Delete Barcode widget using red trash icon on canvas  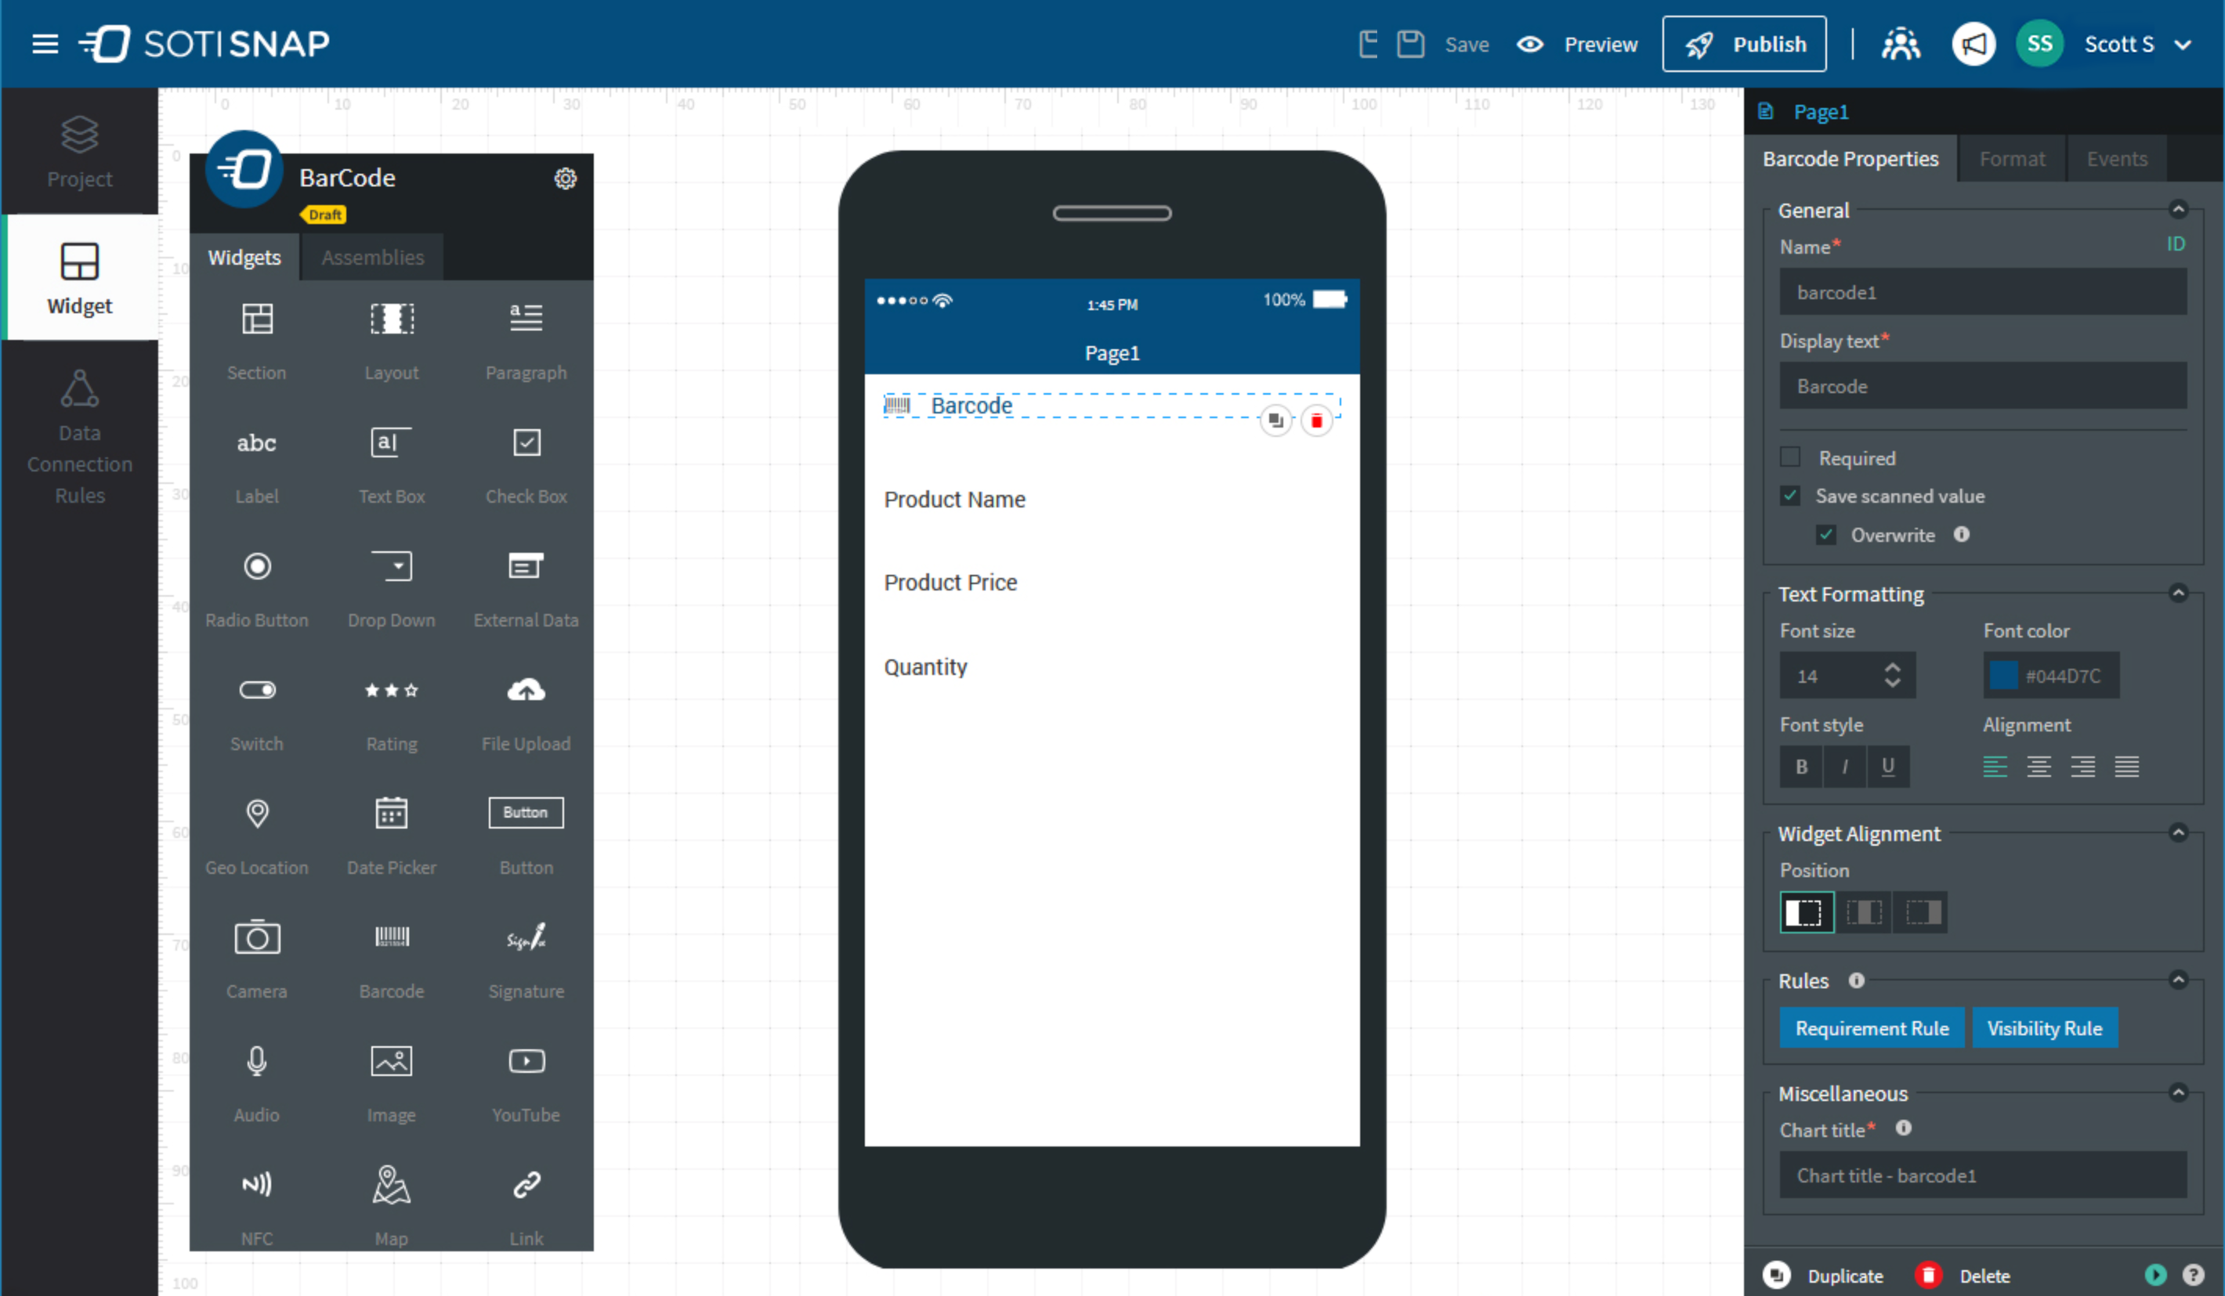click(x=1316, y=421)
